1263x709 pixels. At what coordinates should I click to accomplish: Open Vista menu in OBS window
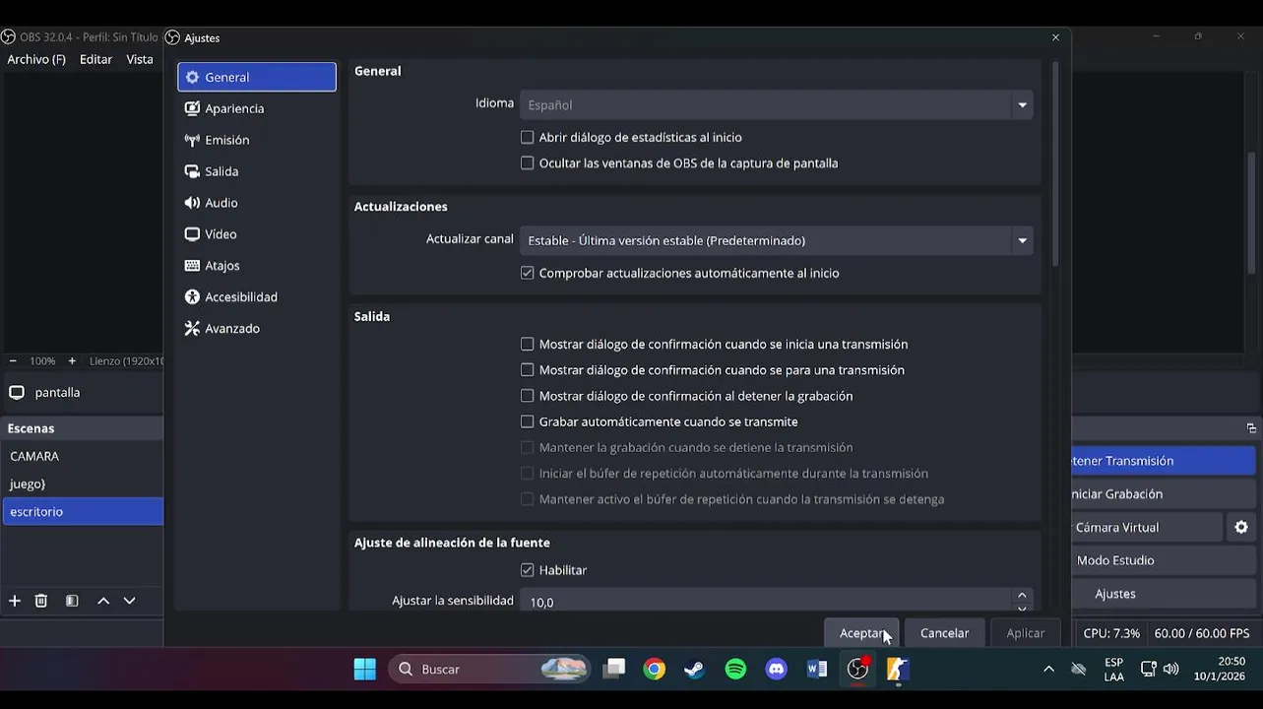pos(140,59)
